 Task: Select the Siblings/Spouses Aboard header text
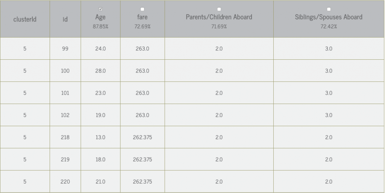tap(329, 17)
